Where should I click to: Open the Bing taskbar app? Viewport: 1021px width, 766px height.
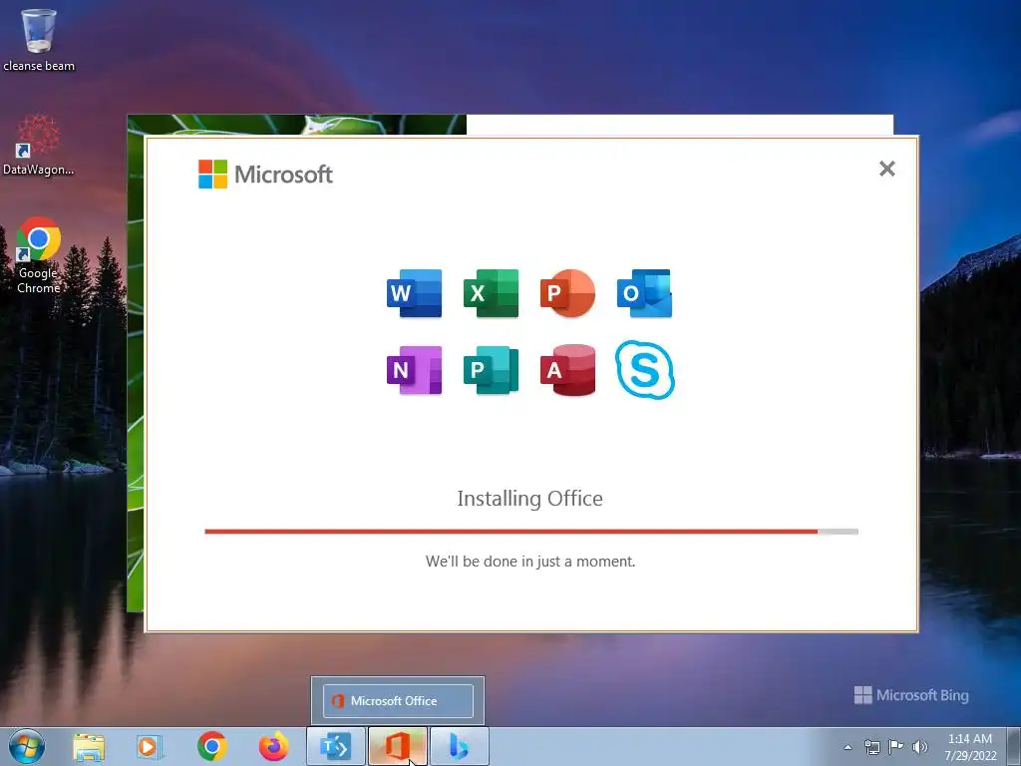459,746
